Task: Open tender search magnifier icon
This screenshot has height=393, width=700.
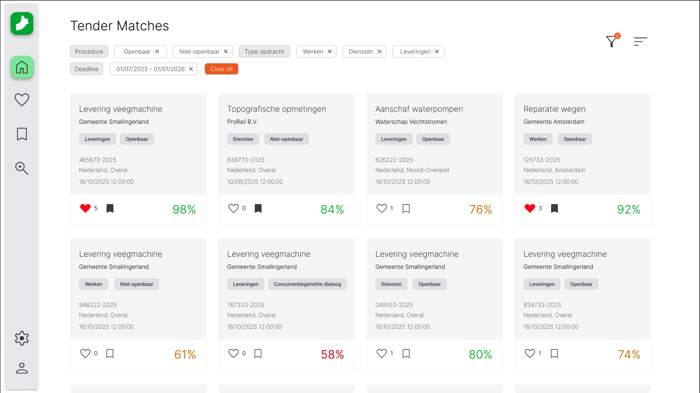Action: (x=22, y=168)
